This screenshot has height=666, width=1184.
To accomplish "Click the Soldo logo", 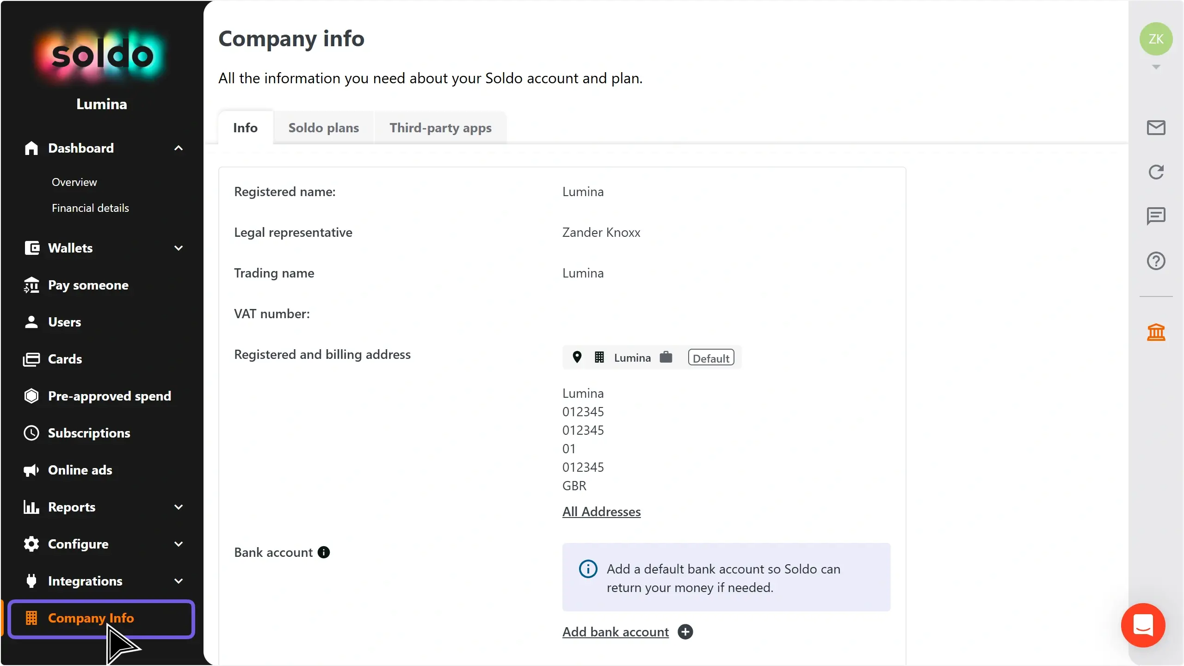I will (102, 56).
